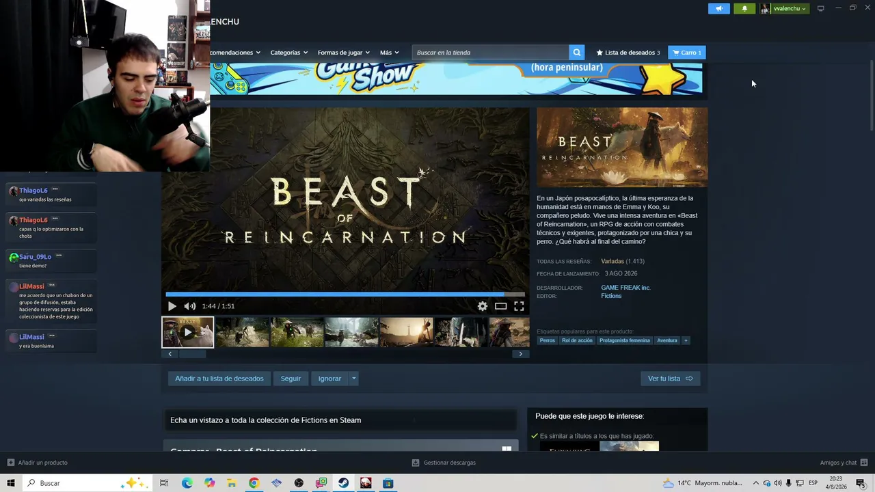Open developer GAME FREAK inc. link

point(625,288)
